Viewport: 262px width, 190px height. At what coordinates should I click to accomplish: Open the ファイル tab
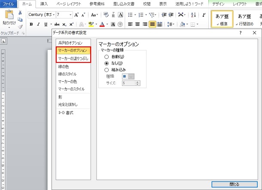tap(8, 4)
